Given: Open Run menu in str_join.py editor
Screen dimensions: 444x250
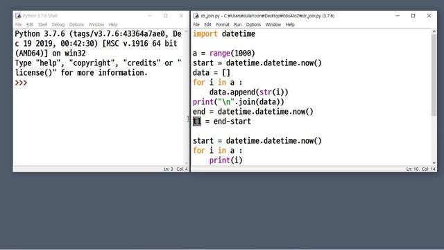Looking at the screenshot, I should (x=237, y=25).
